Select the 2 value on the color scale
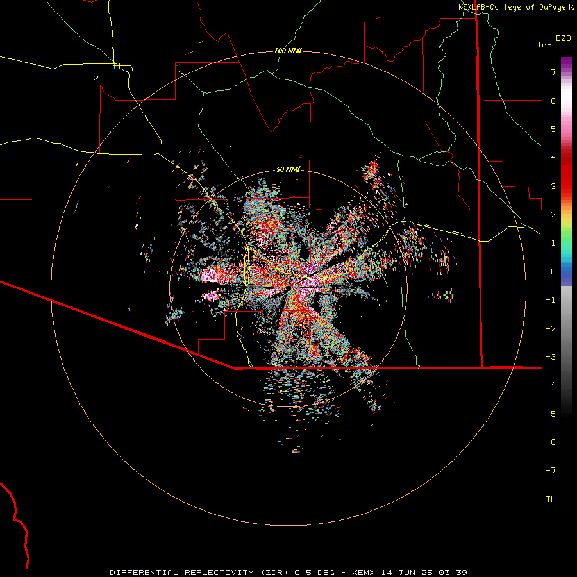 click(553, 215)
